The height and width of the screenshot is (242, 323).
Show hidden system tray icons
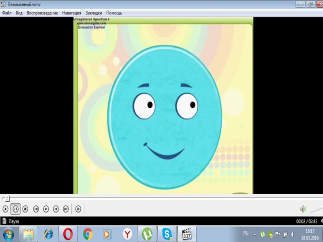pyautogui.click(x=254, y=234)
